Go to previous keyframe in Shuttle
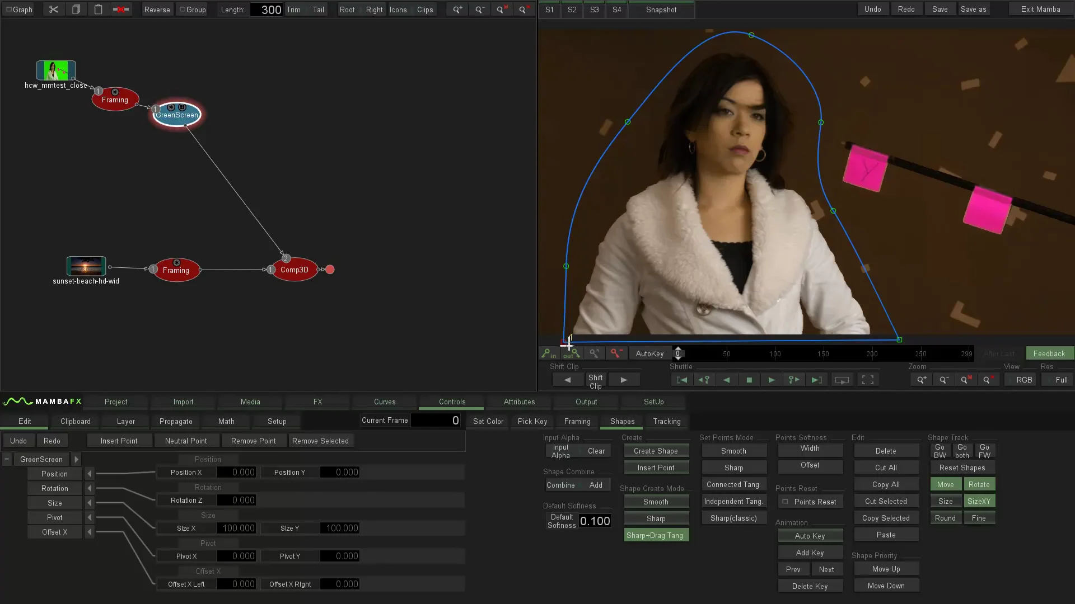The height and width of the screenshot is (604, 1075). pyautogui.click(x=704, y=380)
